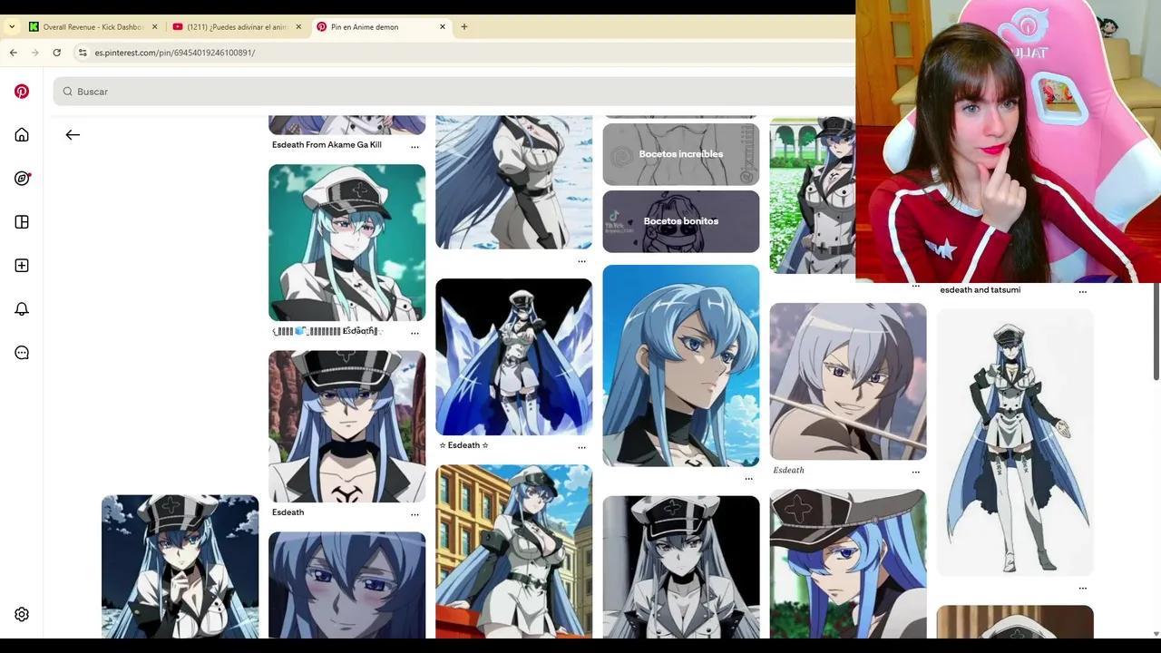
Task: Open monochrome Esdeath pin with cap
Action: [681, 567]
